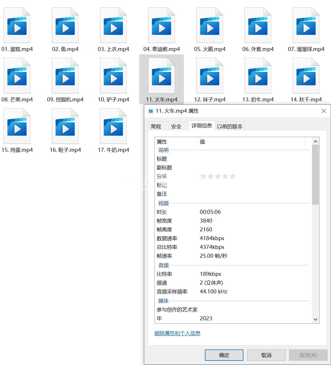Viewport: 331px width, 365px height.
Task: Select the 14. 秋千.mp4 file icon
Action: (306, 76)
